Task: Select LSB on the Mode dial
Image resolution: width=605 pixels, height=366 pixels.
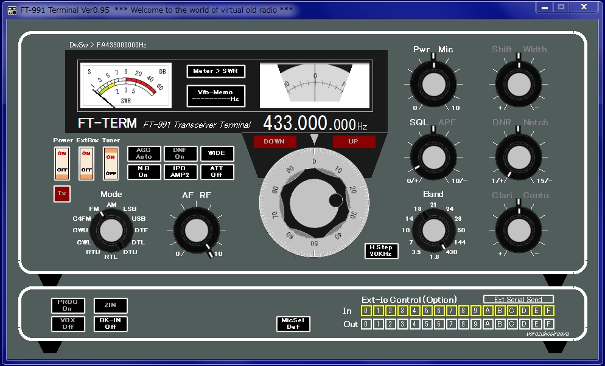Action: pyautogui.click(x=130, y=209)
